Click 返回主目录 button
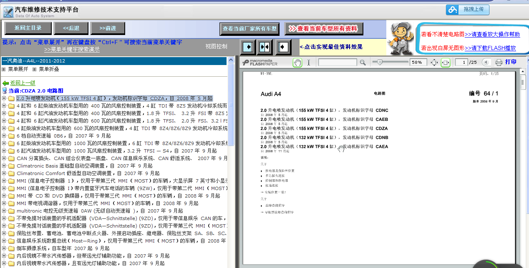The height and width of the screenshot is (268, 529). click(x=28, y=28)
